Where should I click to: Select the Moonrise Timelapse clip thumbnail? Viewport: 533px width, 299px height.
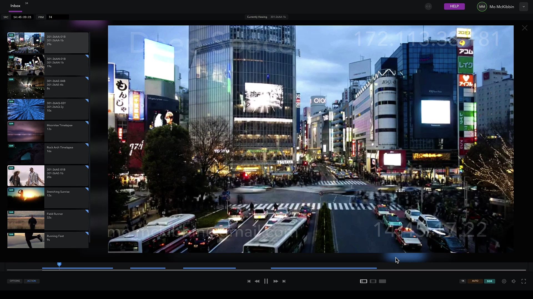coord(26,131)
